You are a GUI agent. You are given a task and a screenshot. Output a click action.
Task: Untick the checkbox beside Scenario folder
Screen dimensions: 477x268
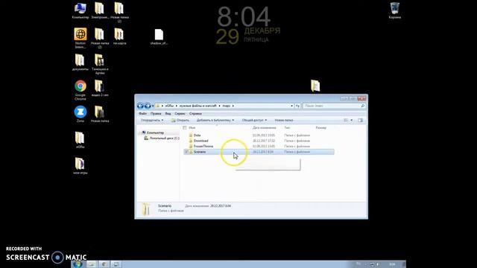(x=186, y=152)
